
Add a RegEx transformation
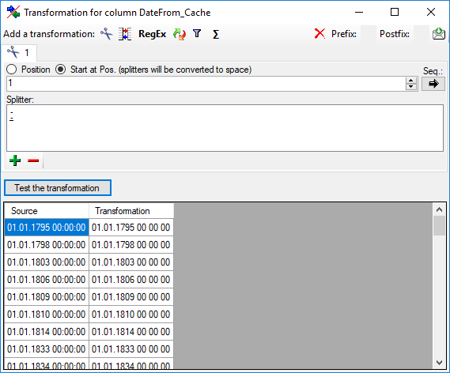tap(152, 34)
